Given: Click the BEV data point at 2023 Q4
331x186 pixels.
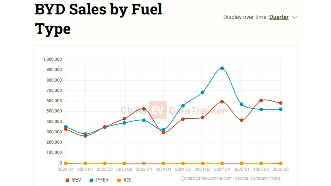Looking at the screenshot, I should 144,109.
